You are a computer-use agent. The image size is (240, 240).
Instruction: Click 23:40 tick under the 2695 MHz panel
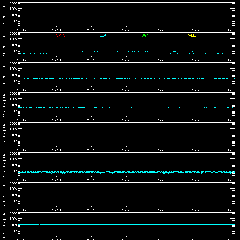pyautogui.click(x=161, y=150)
